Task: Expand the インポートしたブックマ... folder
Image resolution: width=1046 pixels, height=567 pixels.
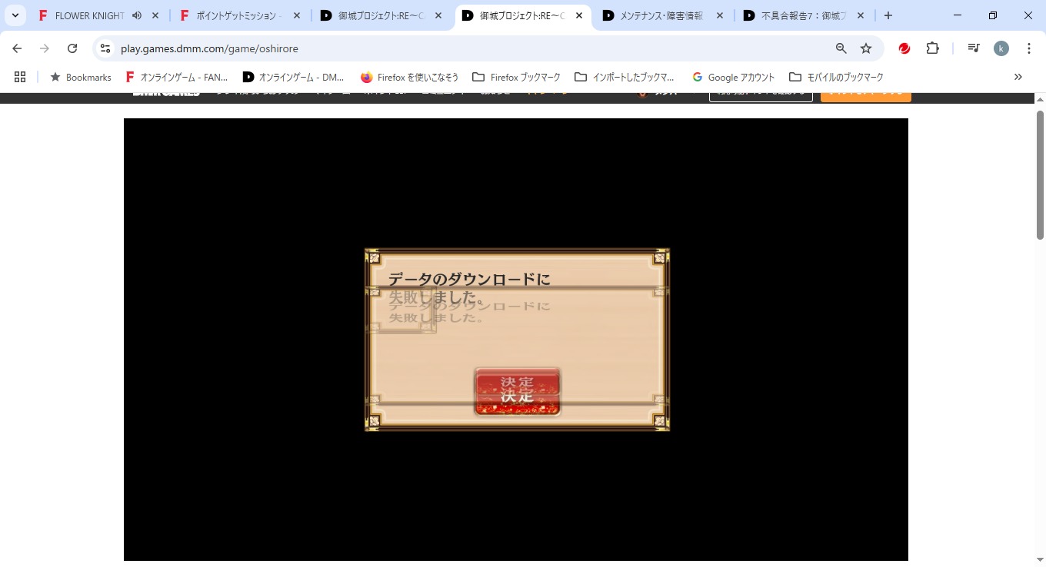Action: click(x=625, y=77)
